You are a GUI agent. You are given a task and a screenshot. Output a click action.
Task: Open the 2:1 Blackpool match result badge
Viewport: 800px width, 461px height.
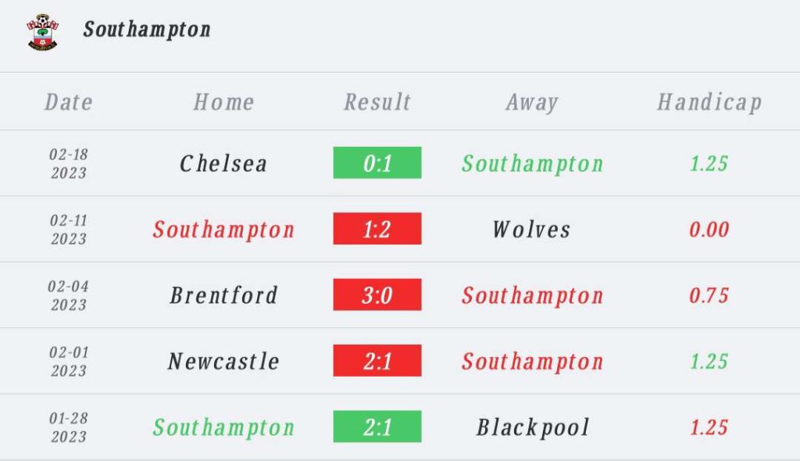click(377, 427)
